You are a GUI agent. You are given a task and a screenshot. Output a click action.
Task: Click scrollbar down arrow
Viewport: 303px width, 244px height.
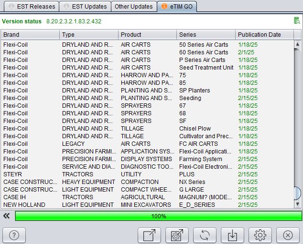(298, 204)
